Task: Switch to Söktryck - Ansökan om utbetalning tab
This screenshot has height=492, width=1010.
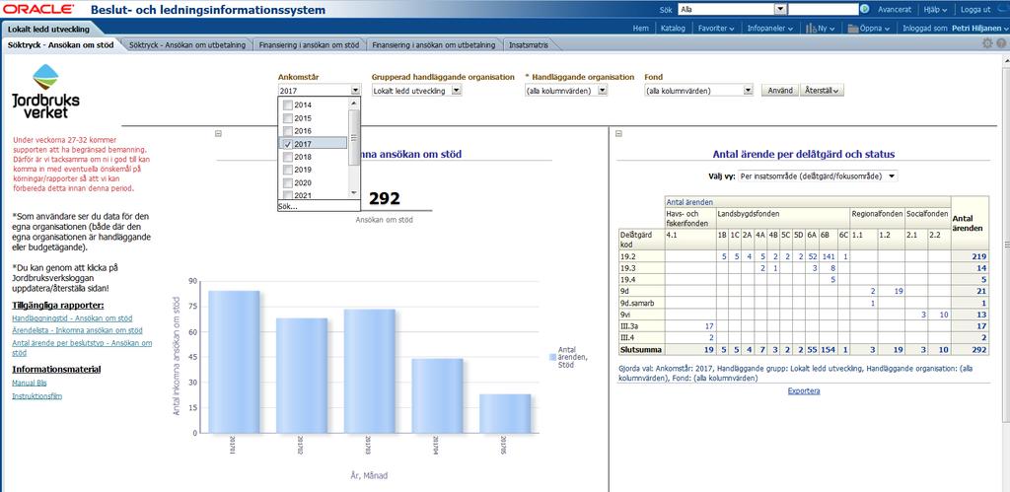Action: pos(186,45)
